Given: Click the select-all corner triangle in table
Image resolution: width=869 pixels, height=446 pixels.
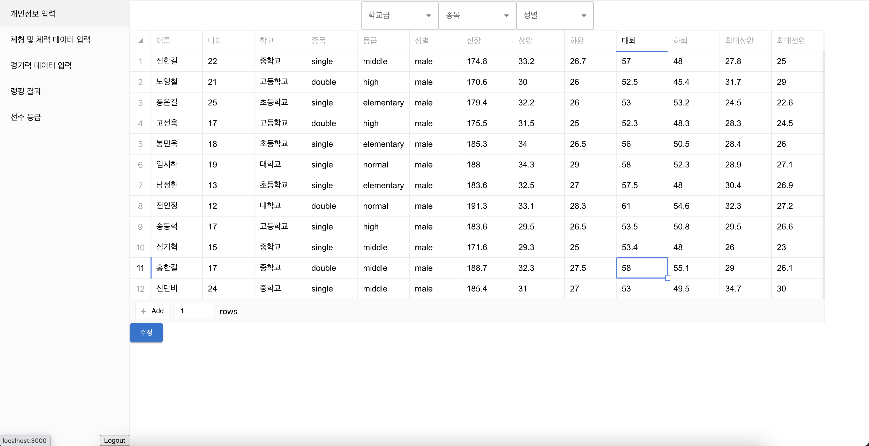Looking at the screenshot, I should (x=141, y=41).
